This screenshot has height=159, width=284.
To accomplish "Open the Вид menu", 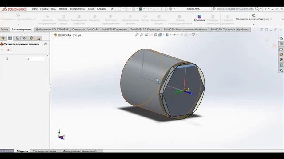I will point(53,9).
